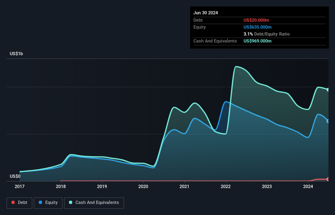Click the US$1b y-axis label
335x215 pixels.
(x=16, y=54)
